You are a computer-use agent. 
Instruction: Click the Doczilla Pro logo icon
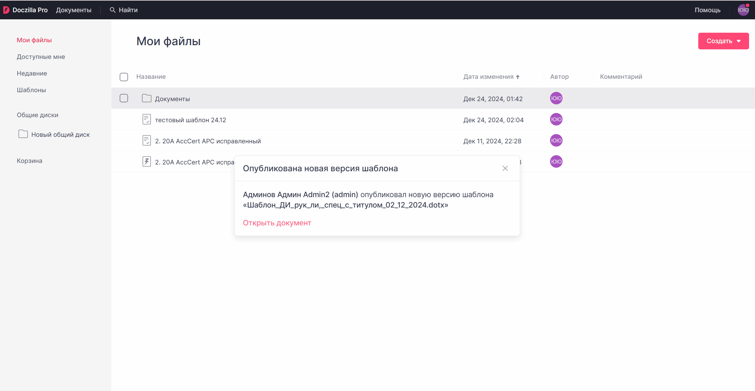point(6,10)
